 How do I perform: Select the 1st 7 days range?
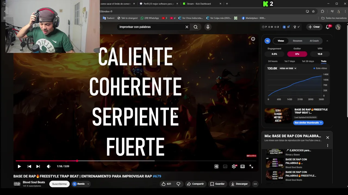coord(290,61)
